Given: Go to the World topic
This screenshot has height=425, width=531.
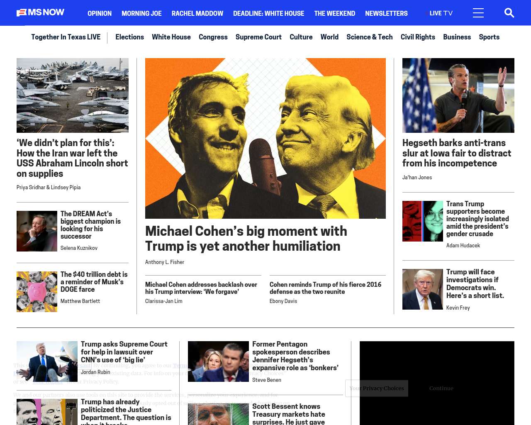Looking at the screenshot, I should [x=329, y=37].
